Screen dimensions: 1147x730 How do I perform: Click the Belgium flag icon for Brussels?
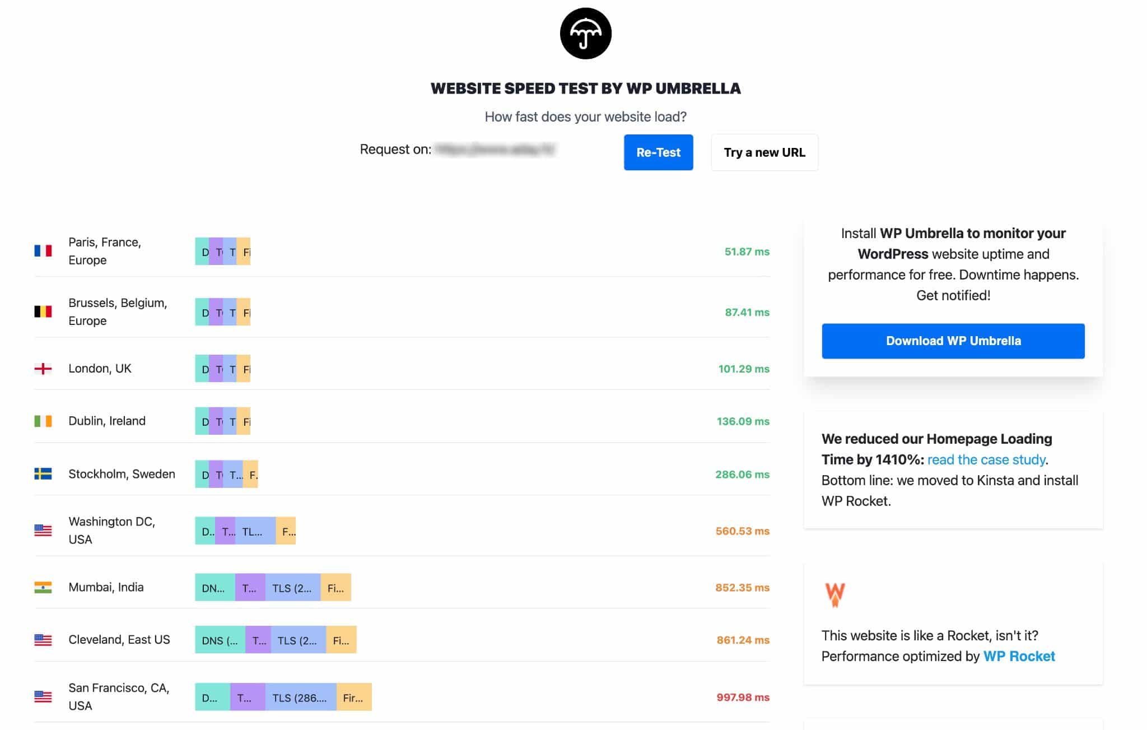[x=43, y=311]
